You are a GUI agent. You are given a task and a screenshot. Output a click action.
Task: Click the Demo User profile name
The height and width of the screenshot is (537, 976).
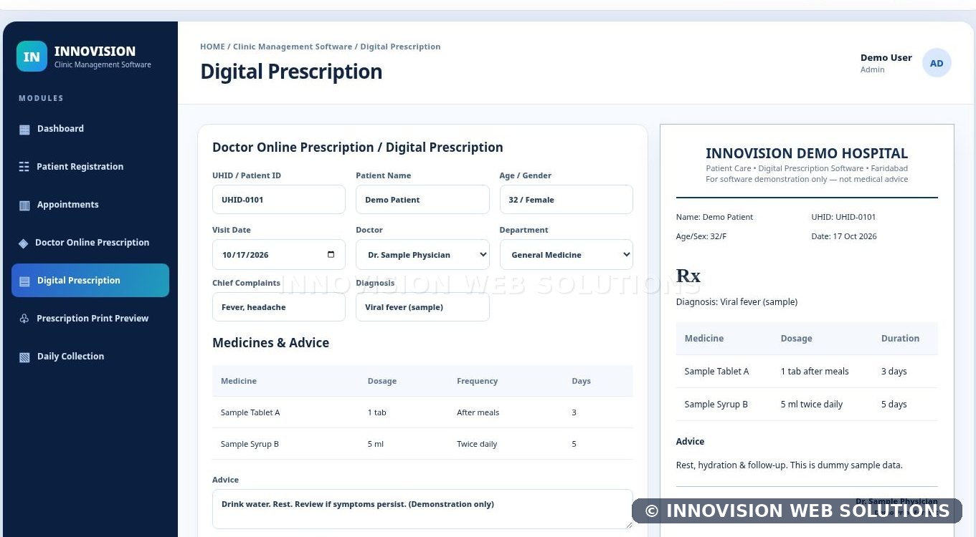click(886, 57)
